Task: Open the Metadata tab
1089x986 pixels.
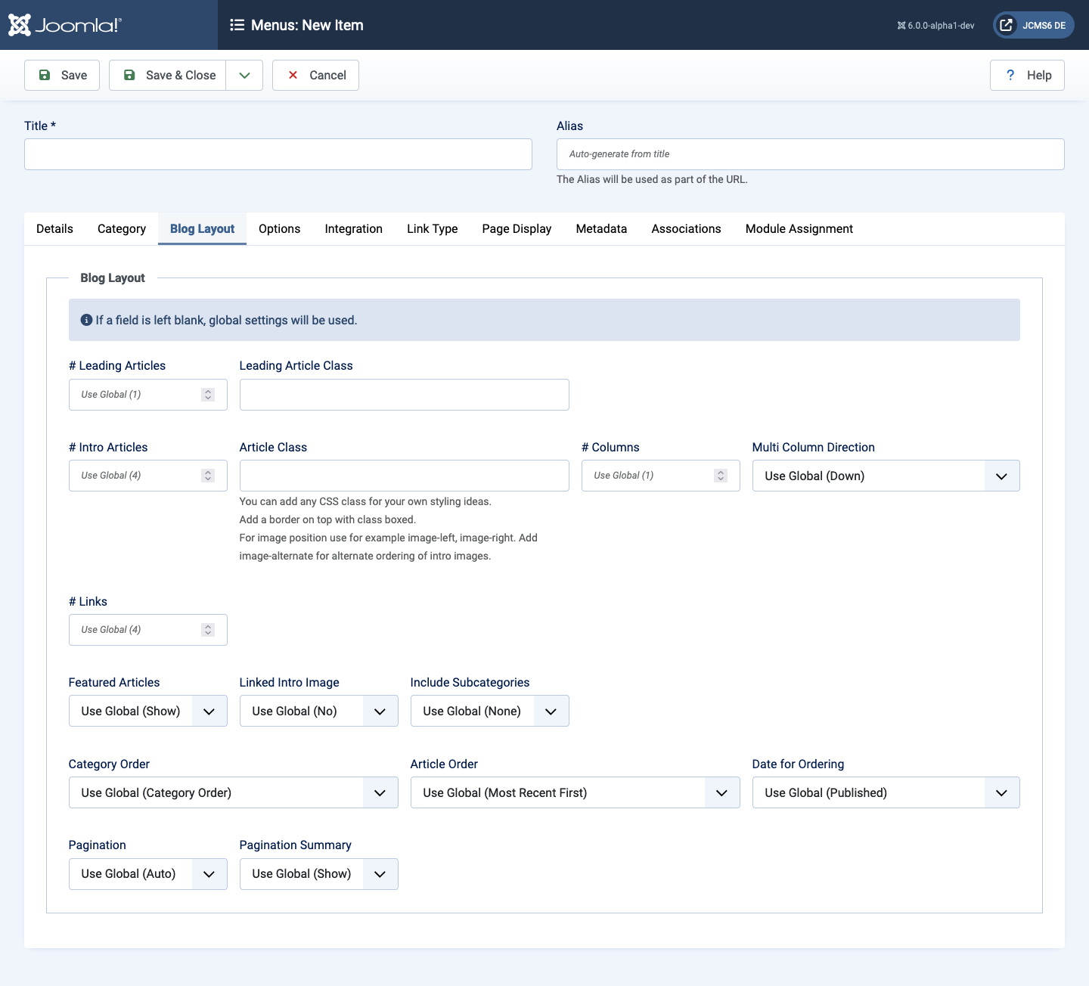Action: point(601,228)
